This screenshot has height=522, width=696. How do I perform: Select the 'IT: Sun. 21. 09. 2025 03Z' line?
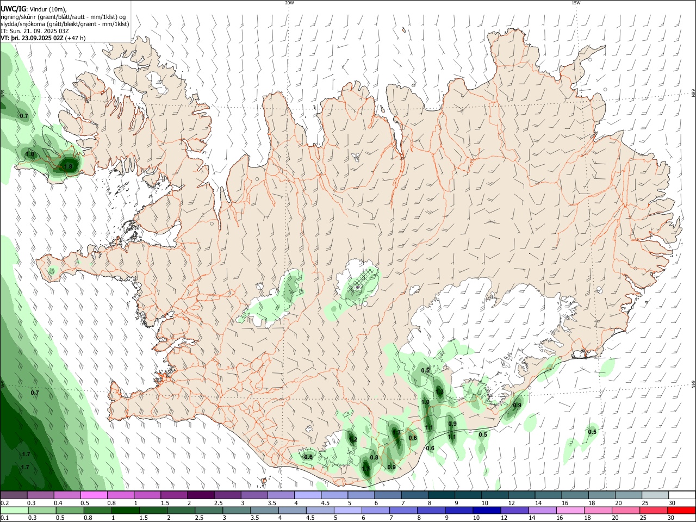tap(35, 31)
